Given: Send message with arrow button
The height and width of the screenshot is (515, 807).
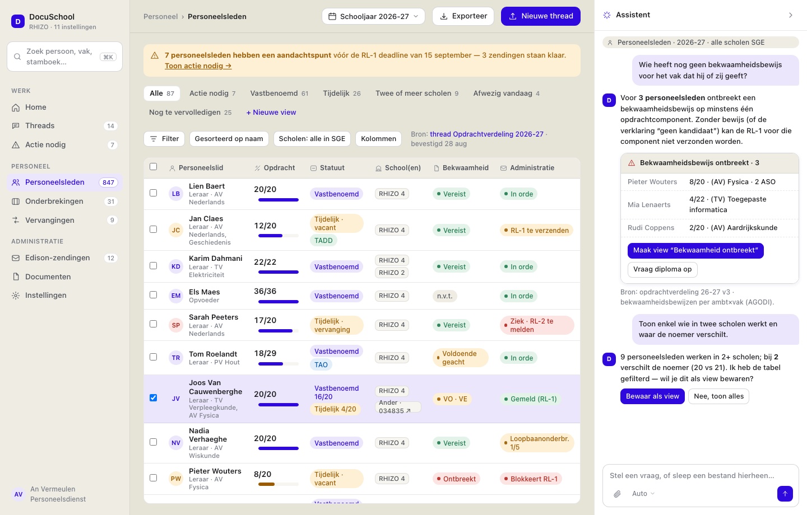Looking at the screenshot, I should [x=785, y=494].
